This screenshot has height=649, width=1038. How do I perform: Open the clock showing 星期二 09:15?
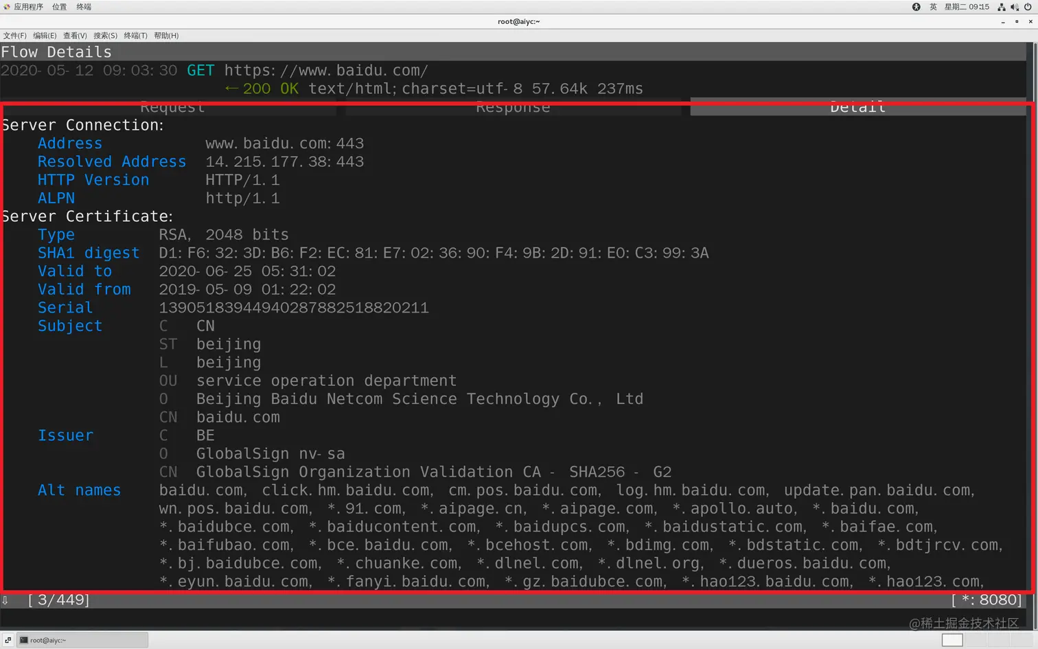pos(967,7)
